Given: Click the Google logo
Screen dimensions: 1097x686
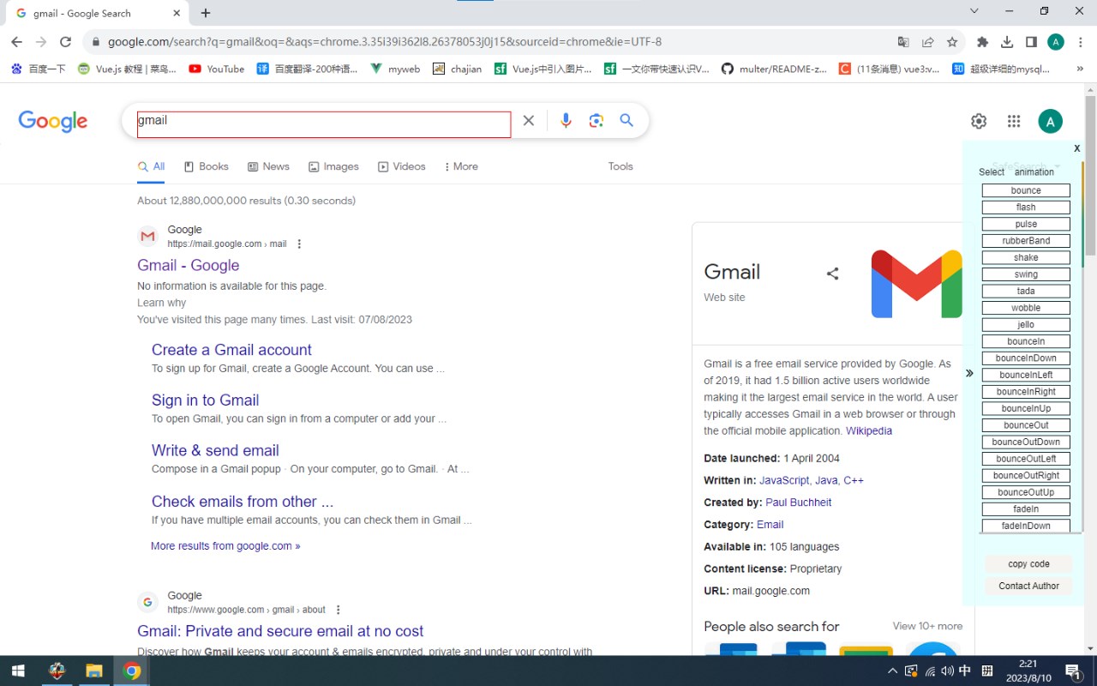Looking at the screenshot, I should pos(53,121).
